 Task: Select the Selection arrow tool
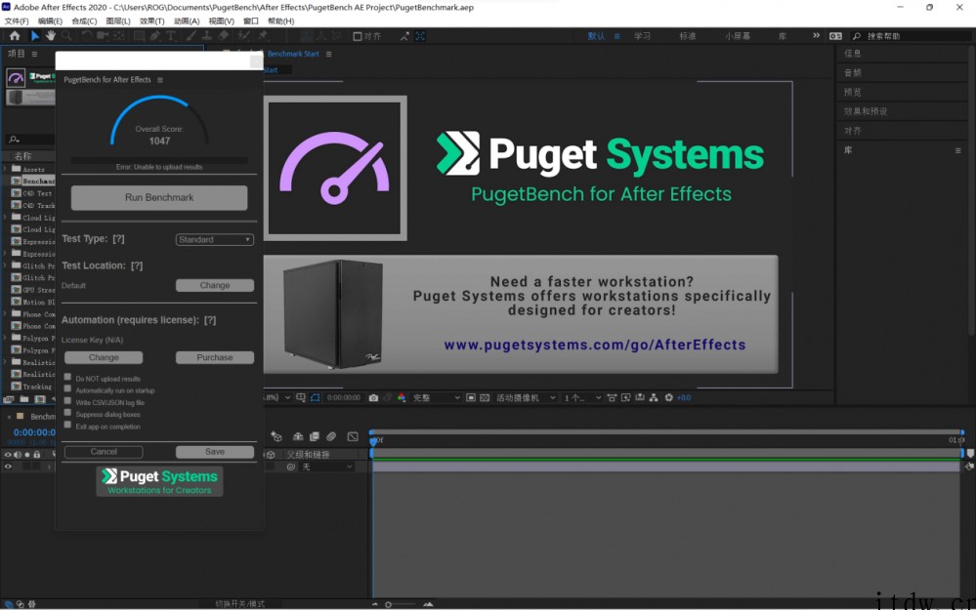[35, 36]
